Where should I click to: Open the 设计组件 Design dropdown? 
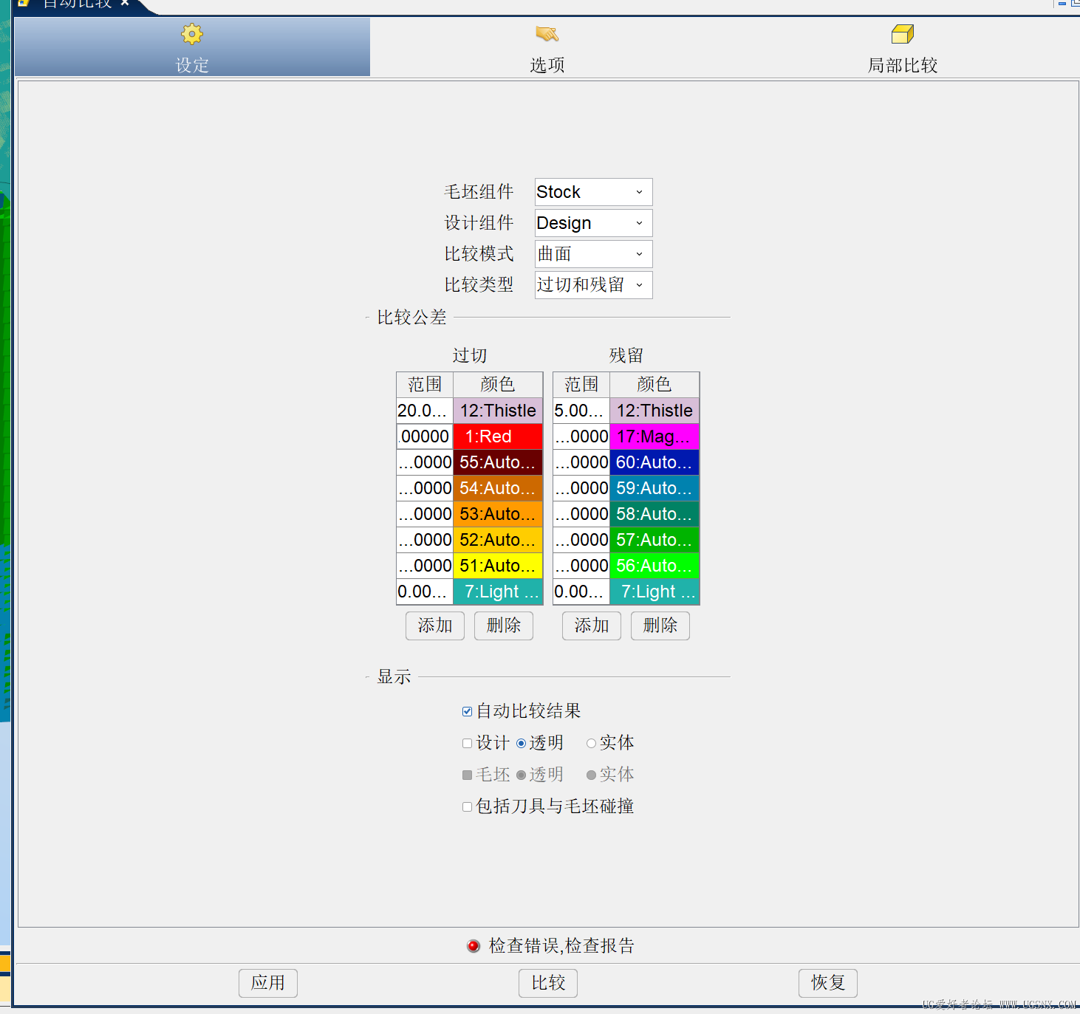(x=593, y=223)
